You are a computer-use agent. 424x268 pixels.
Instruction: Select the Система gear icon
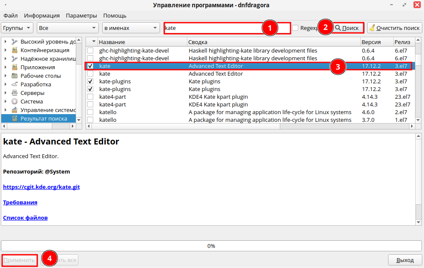pos(15,101)
